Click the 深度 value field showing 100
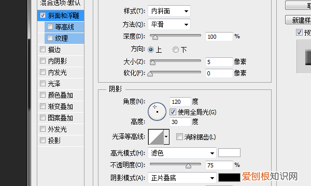 [219, 37]
